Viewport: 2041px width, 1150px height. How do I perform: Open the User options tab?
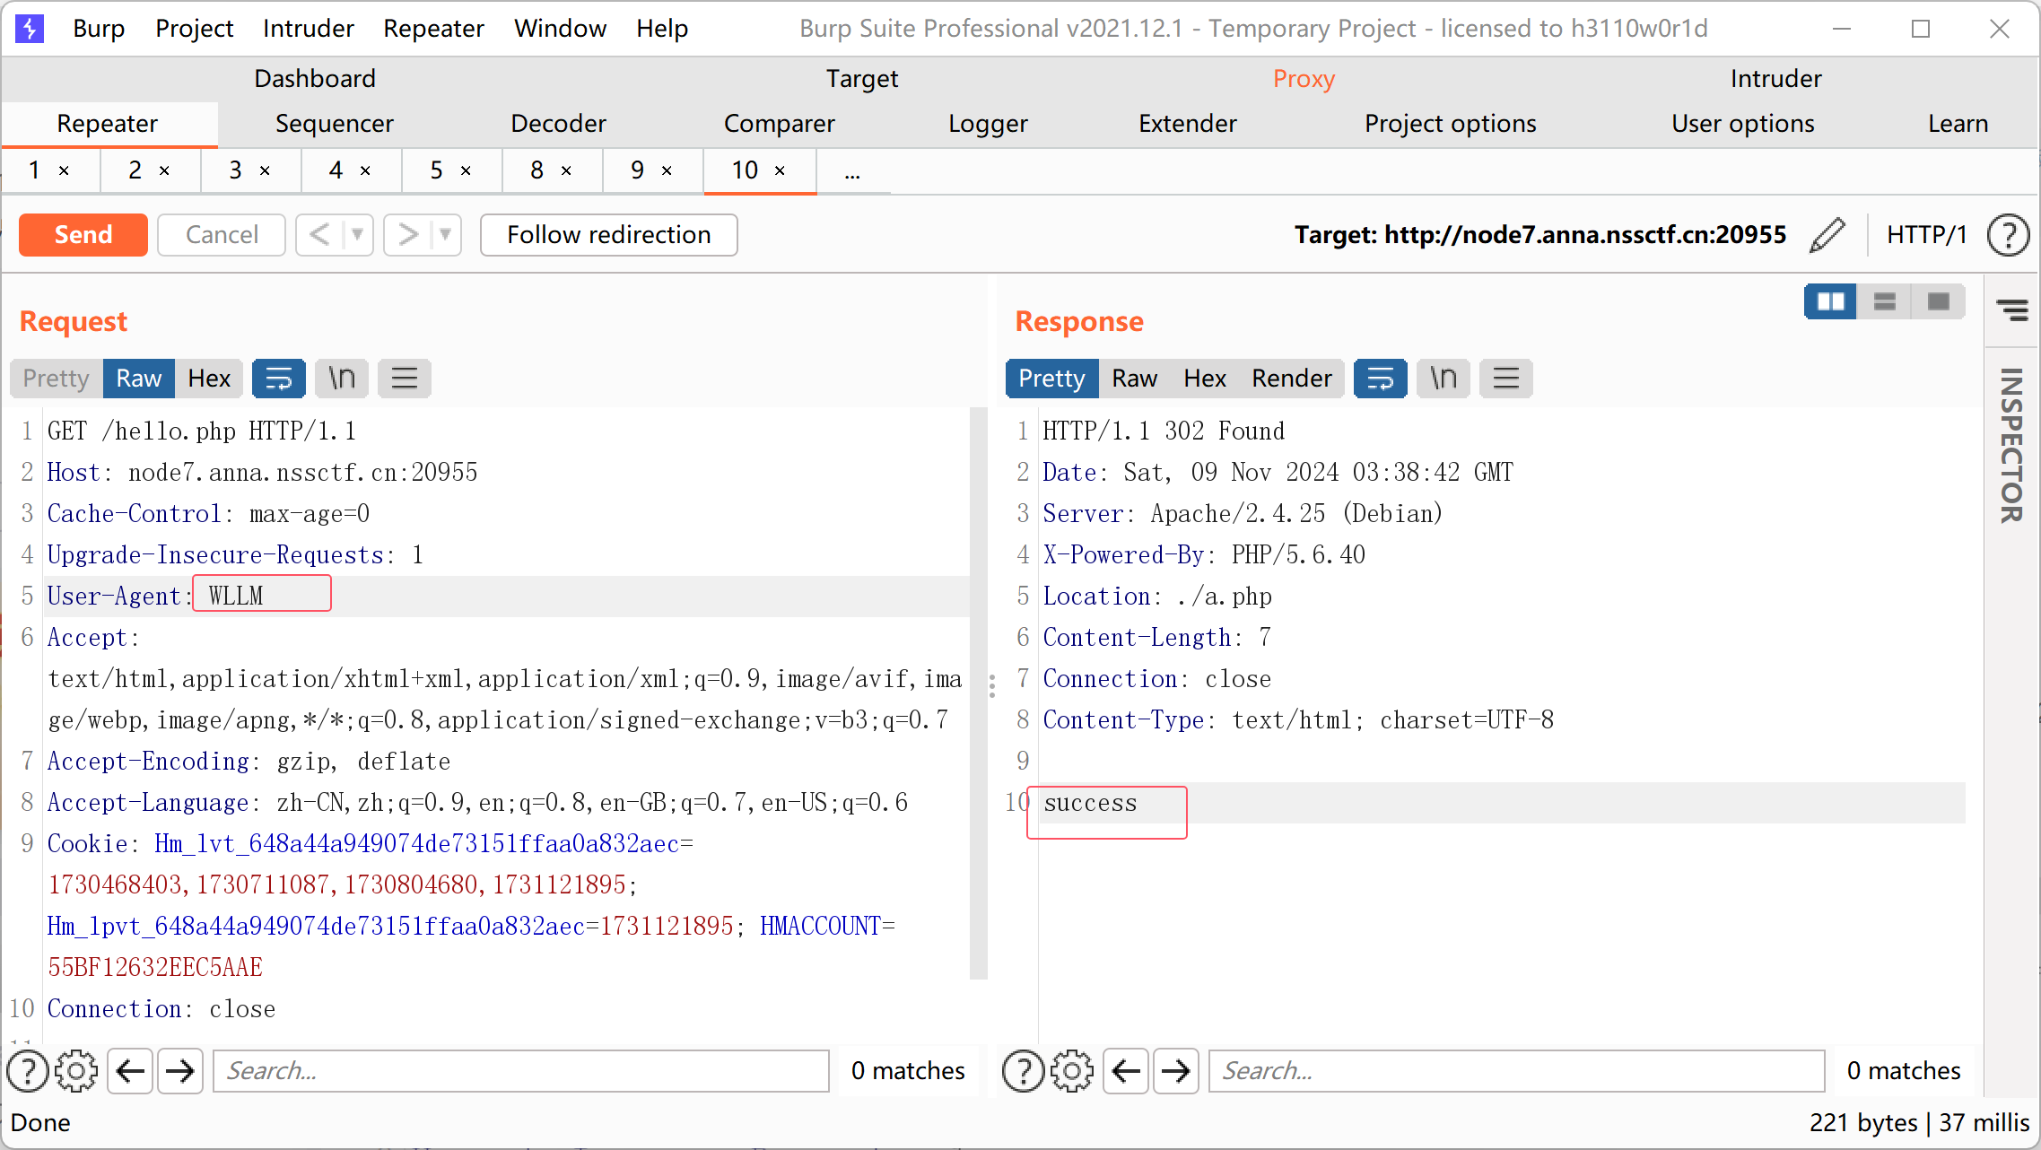click(x=1743, y=124)
